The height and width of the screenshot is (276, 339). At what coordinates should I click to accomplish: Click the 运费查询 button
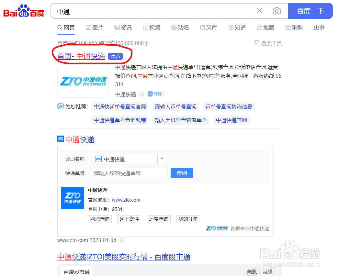pyautogui.click(x=158, y=219)
